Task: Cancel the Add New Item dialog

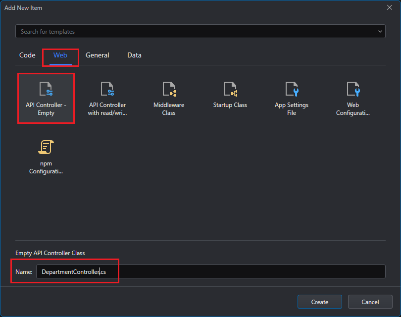Action: click(x=370, y=302)
